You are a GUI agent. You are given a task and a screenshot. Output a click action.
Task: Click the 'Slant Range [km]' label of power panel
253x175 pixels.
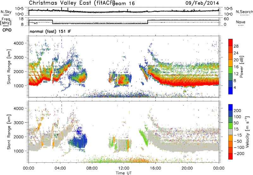pos(9,67)
